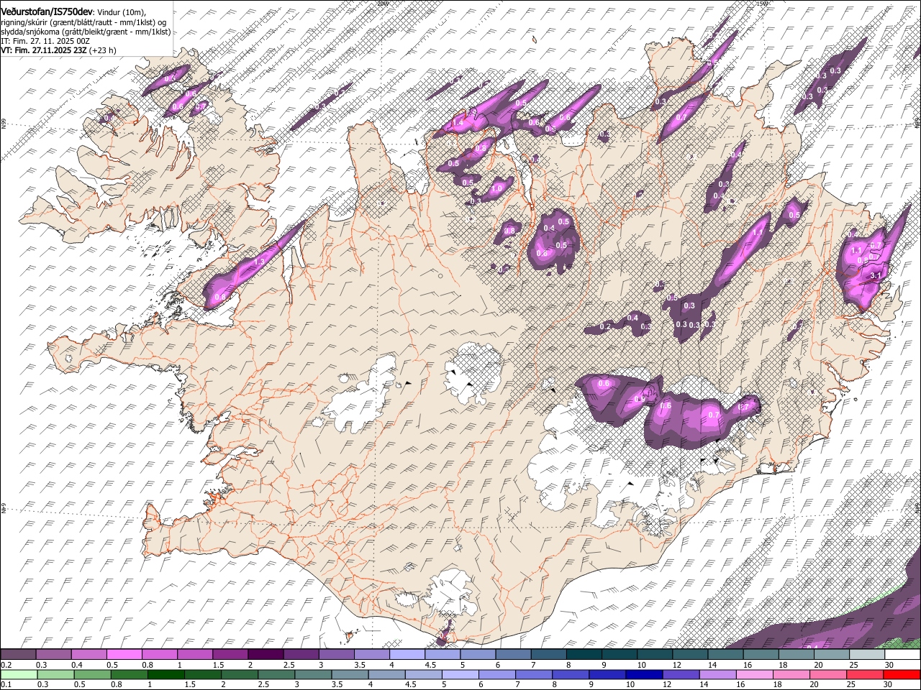Click the 1.3 precipitation label on the map
The image size is (921, 690).
[260, 262]
